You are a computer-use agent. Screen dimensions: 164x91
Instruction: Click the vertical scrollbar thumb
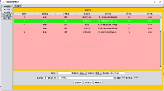click(x=161, y=24)
